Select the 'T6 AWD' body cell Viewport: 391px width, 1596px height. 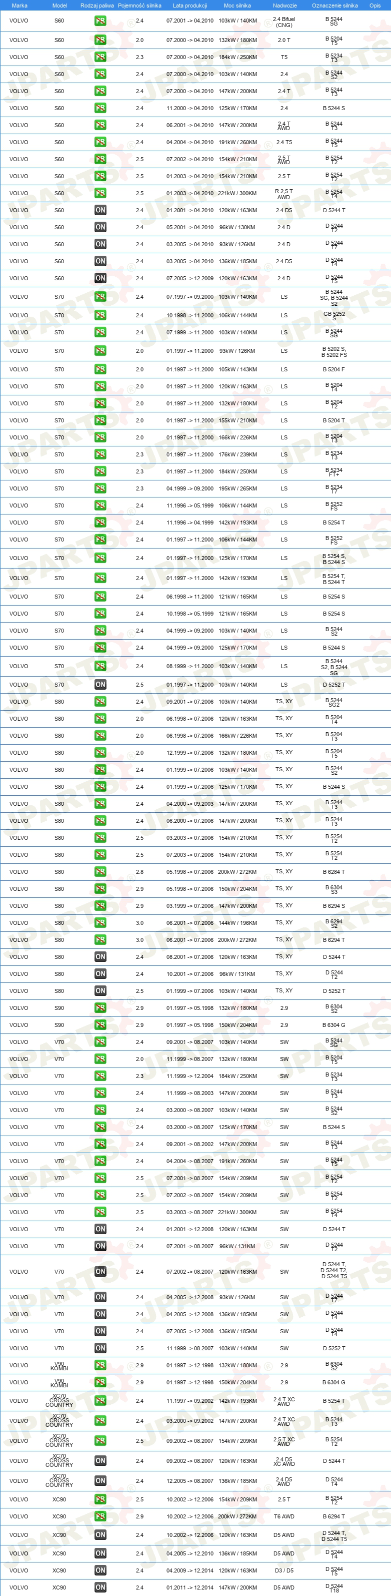[x=284, y=1517]
